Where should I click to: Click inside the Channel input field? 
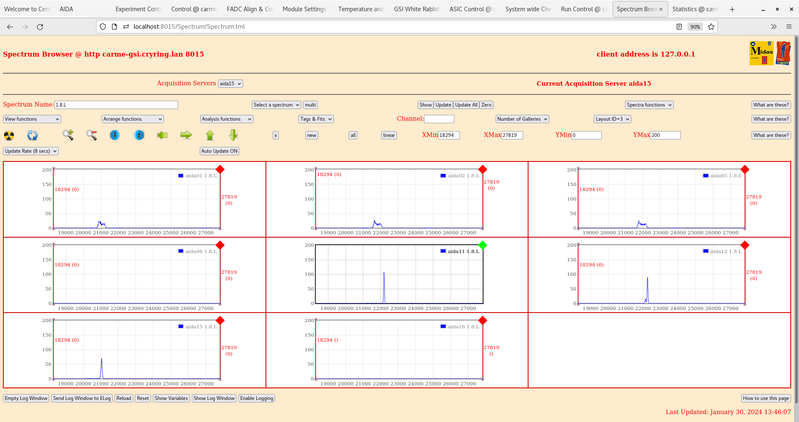pyautogui.click(x=439, y=119)
